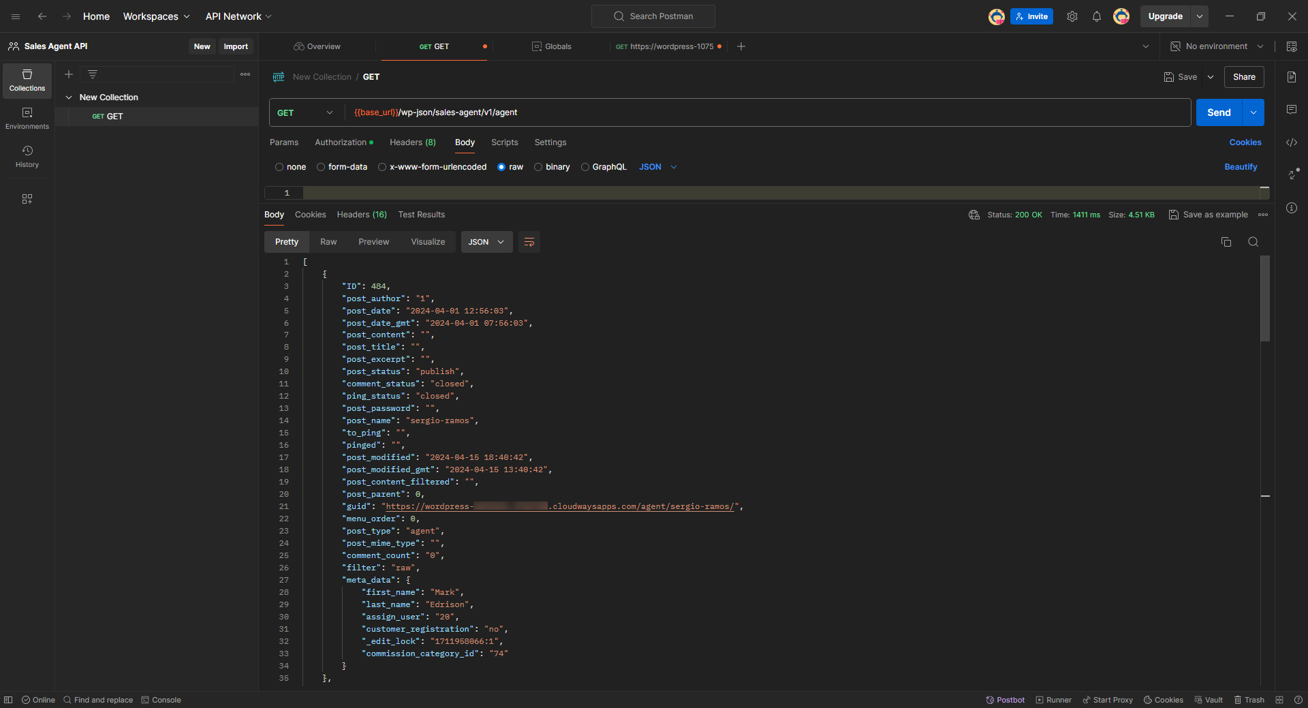This screenshot has width=1308, height=708.
Task: Open the documentation panel icon
Action: [1292, 77]
